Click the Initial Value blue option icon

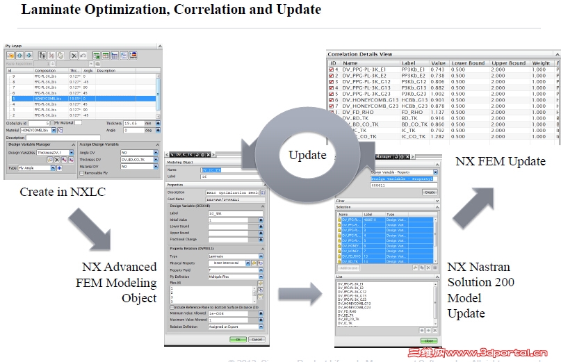click(x=261, y=220)
